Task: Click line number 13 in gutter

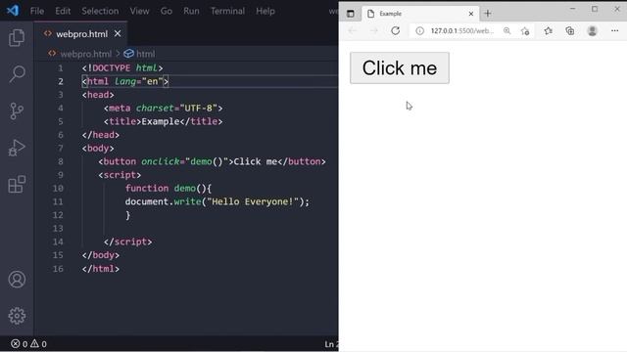Action: click(x=58, y=228)
